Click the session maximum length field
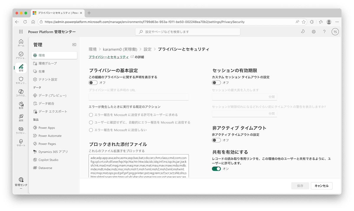The width and height of the screenshot is (354, 211). [x=244, y=97]
